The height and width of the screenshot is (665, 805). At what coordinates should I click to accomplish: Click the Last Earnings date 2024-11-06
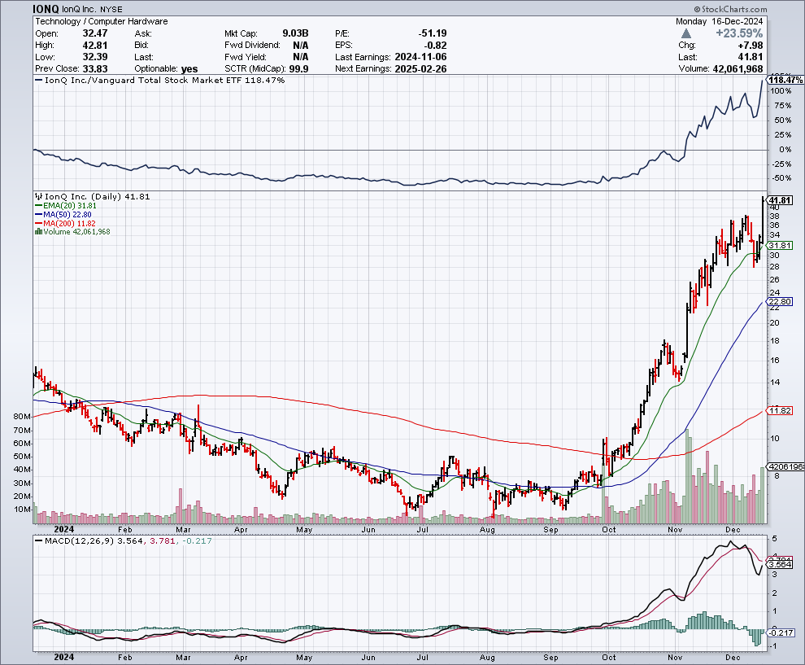coord(420,57)
